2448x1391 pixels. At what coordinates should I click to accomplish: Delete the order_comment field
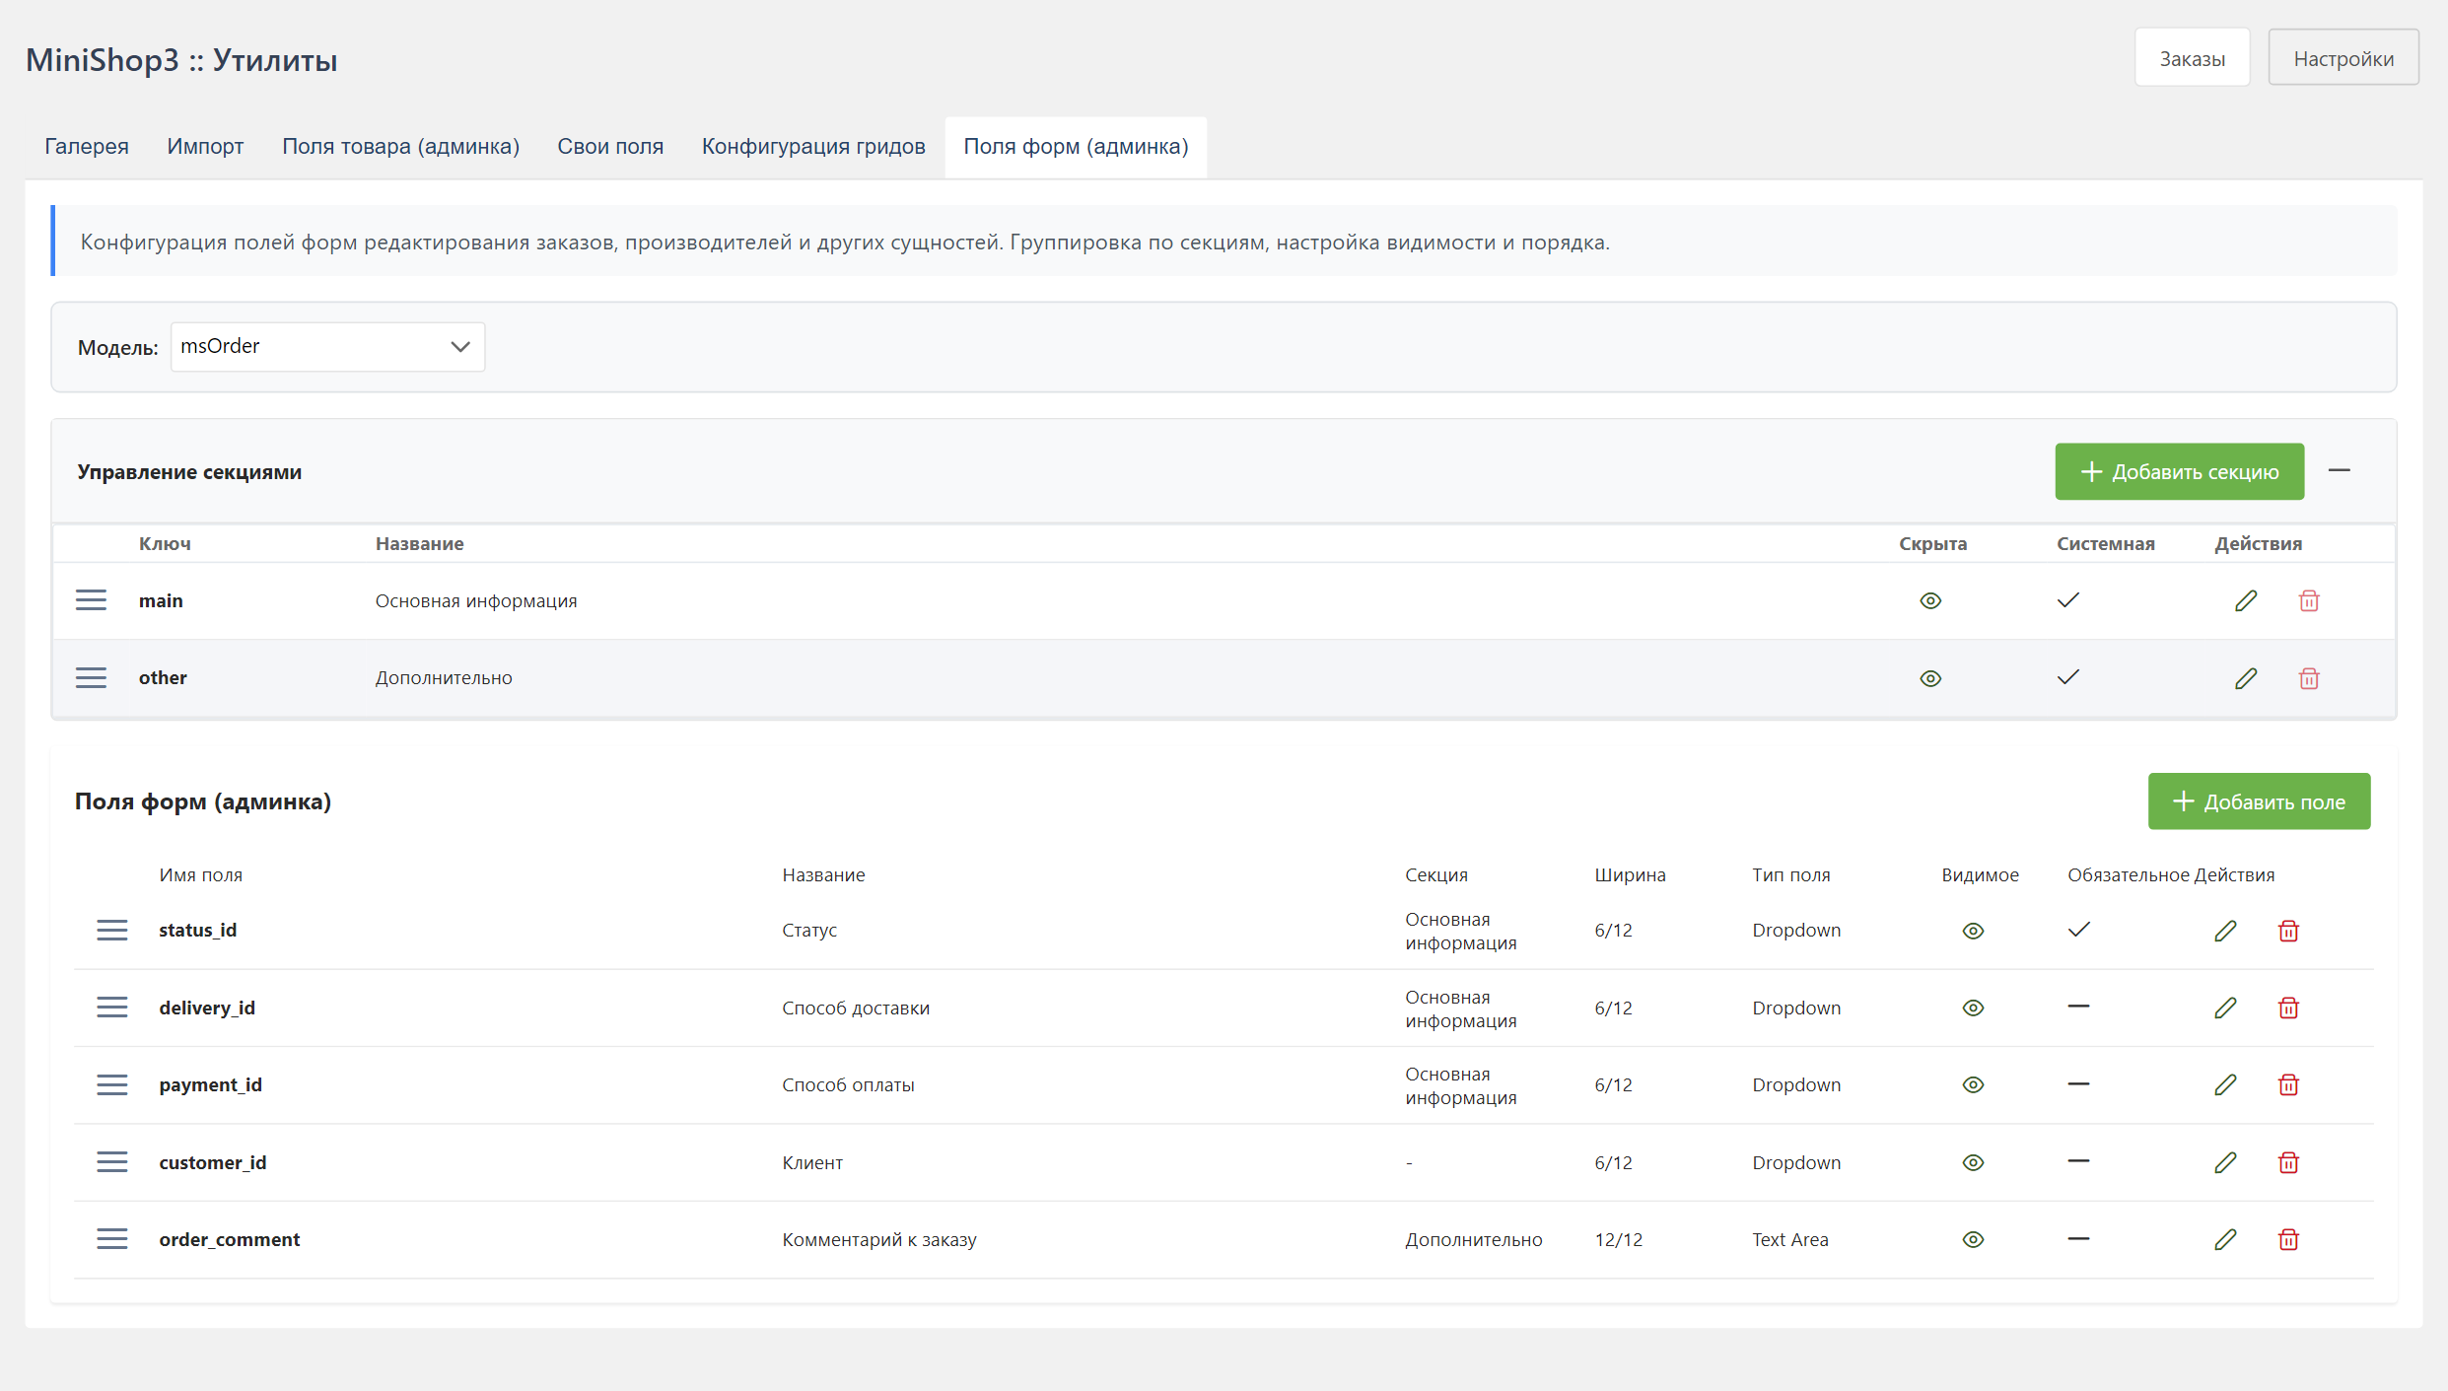tap(2288, 1239)
